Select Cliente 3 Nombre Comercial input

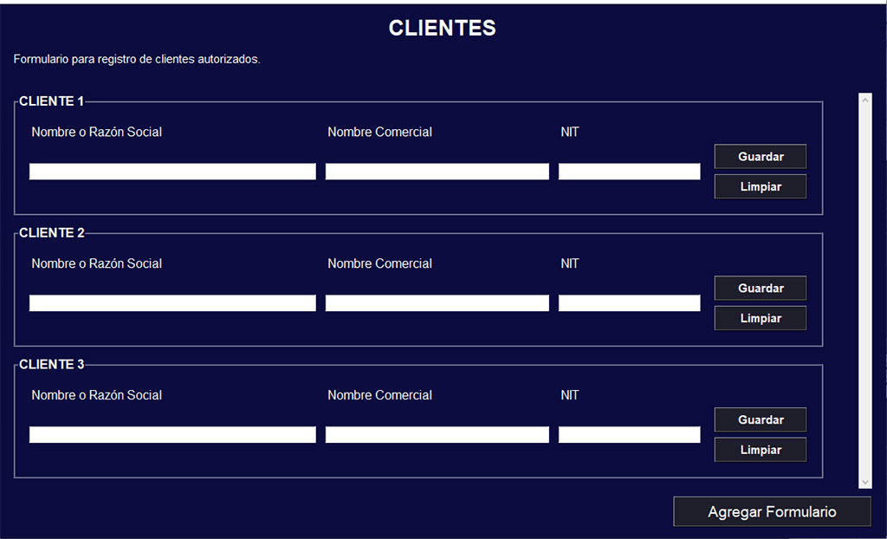437,435
